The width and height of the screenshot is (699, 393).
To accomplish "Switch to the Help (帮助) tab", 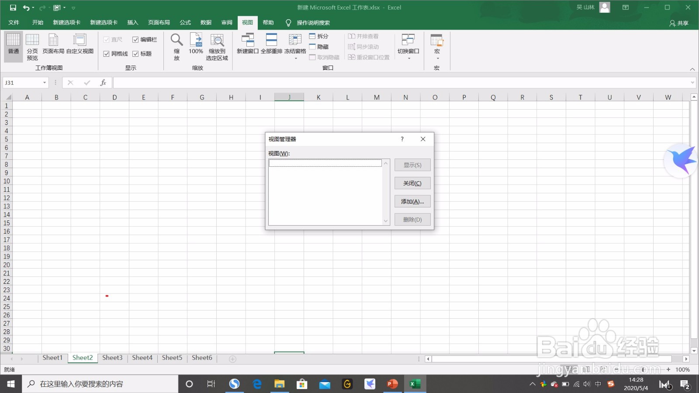I will coord(268,23).
